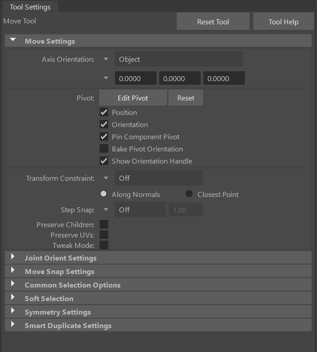Viewport: 317px width, 352px height.
Task: Switch to the Tool Settings tab
Action: point(30,7)
